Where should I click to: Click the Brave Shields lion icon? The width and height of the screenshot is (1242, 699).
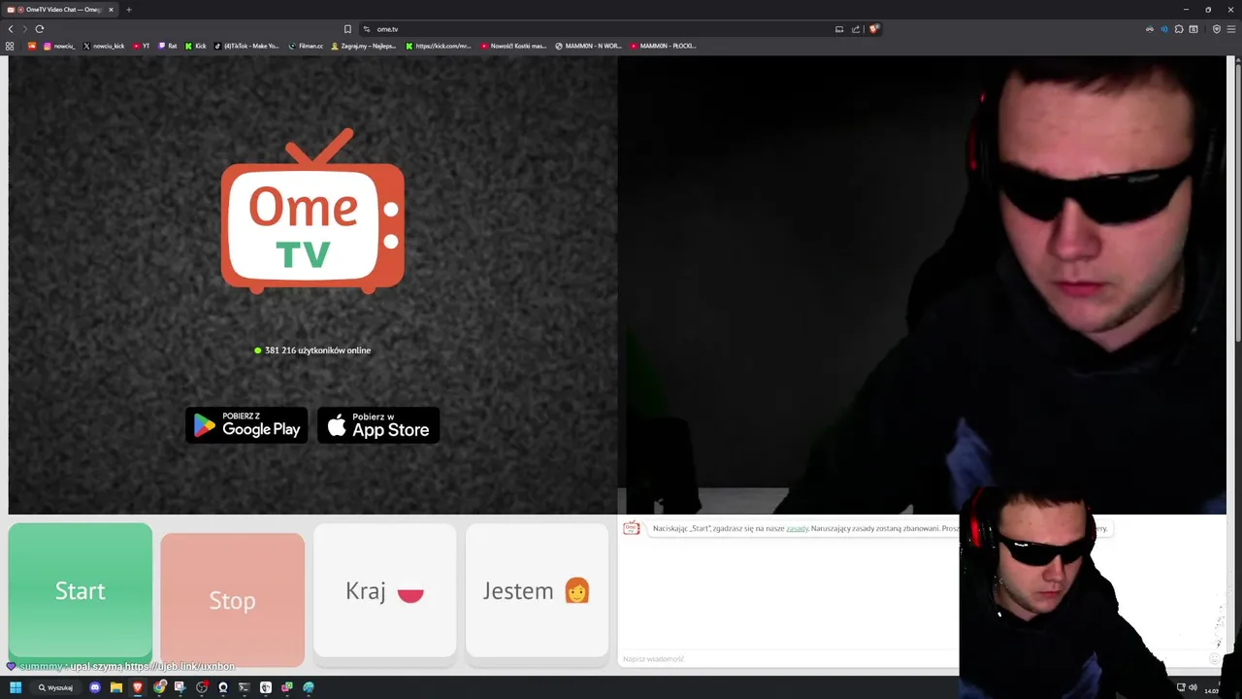873,29
